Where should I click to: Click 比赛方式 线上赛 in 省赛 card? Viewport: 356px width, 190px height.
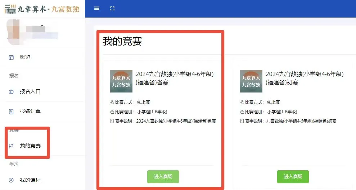coord(130,102)
